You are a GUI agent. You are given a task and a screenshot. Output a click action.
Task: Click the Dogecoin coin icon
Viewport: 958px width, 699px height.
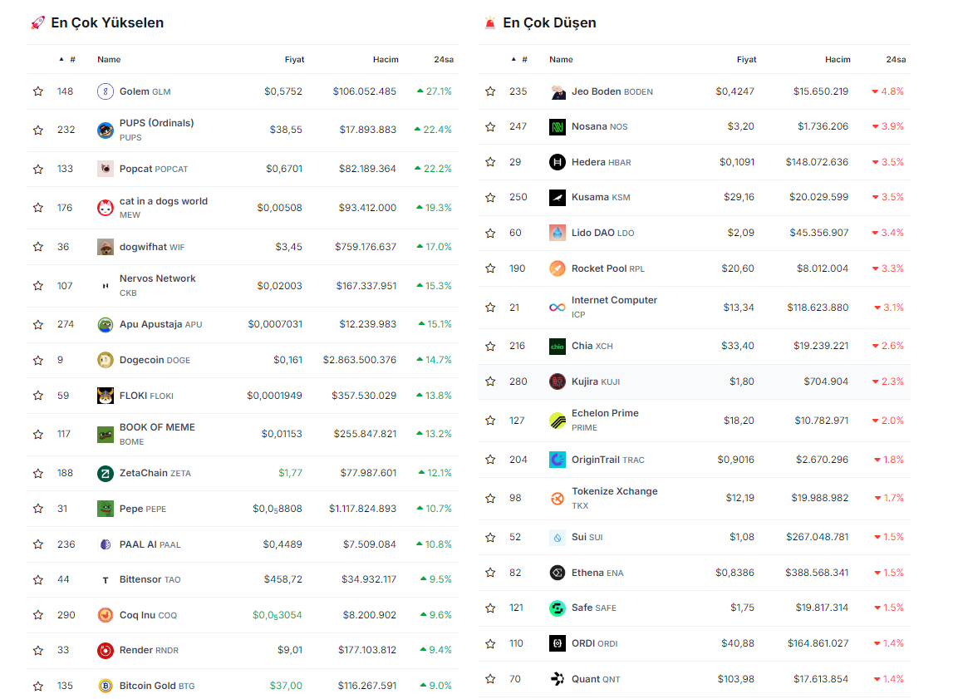click(x=106, y=360)
